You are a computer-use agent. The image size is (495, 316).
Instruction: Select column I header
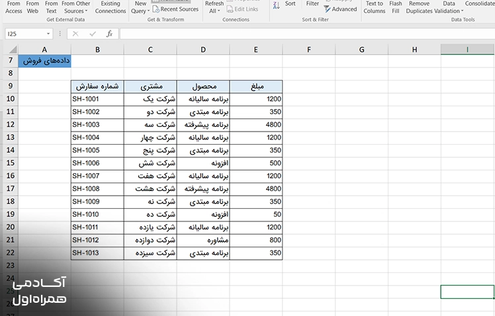(467, 50)
